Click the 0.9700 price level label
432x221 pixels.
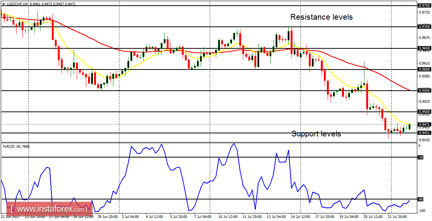click(x=424, y=27)
